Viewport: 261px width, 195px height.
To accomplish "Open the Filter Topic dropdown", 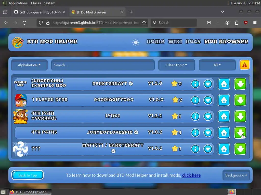I will coord(177,65).
